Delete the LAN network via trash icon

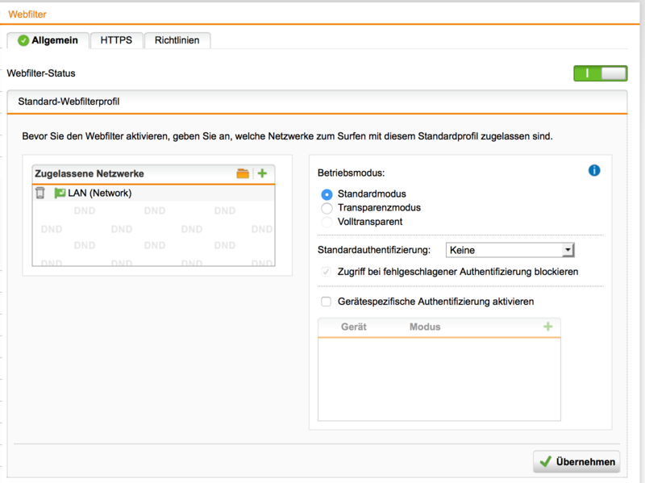42,192
